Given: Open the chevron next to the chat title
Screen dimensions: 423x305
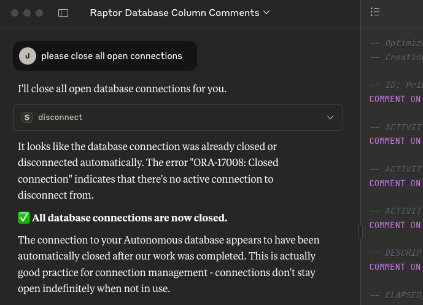Looking at the screenshot, I should 266,12.
